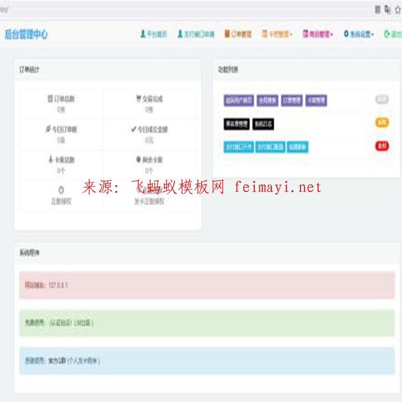Click the 订单管理 icon in top navigation
The width and height of the screenshot is (402, 402).
(x=227, y=34)
